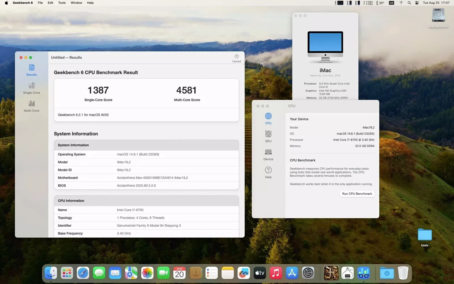Open the Help menu in menu bar
The width and height of the screenshot is (454, 284).
[x=90, y=3]
